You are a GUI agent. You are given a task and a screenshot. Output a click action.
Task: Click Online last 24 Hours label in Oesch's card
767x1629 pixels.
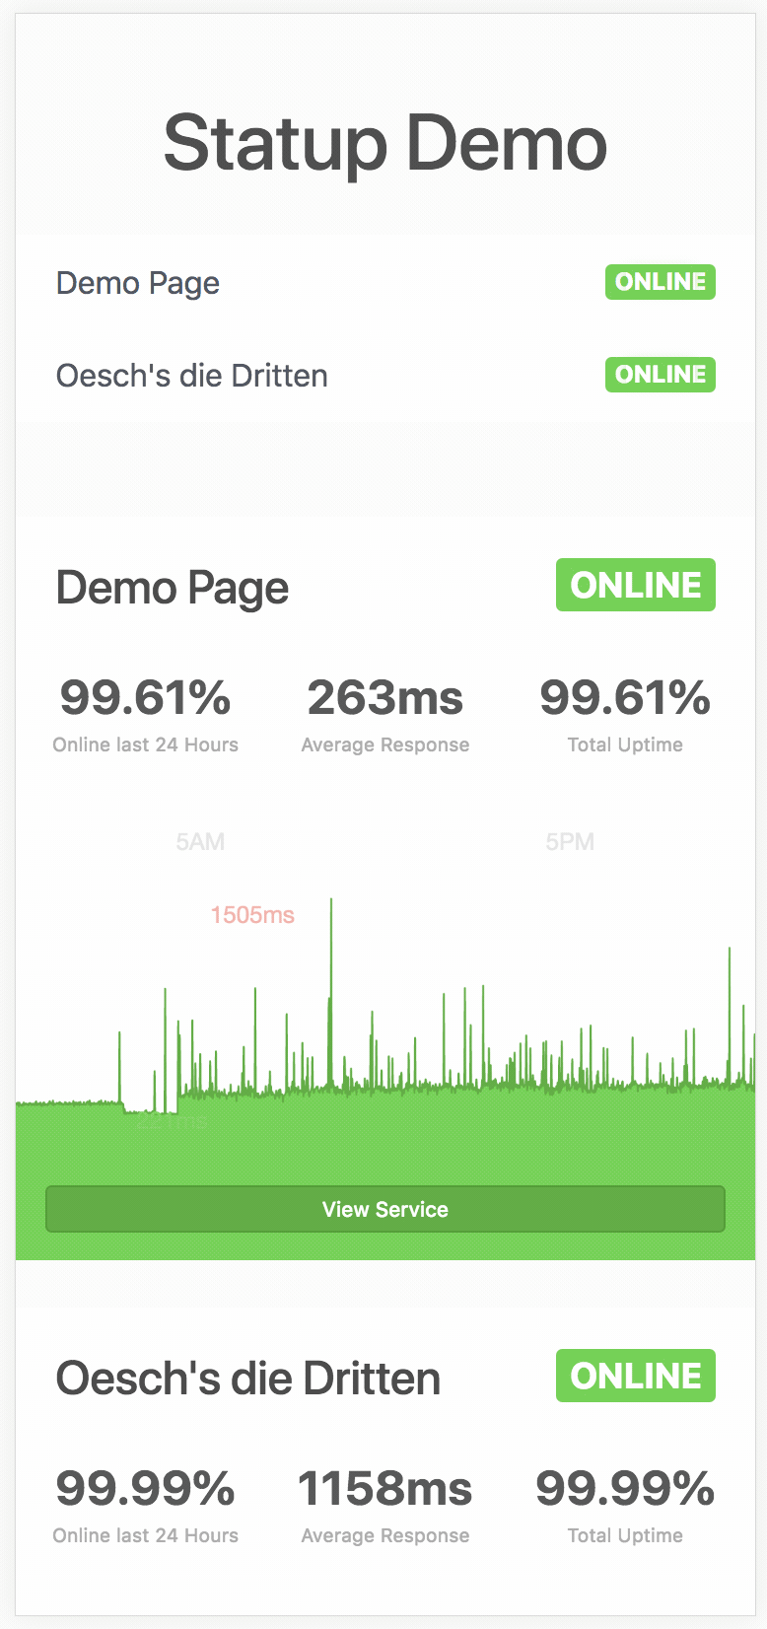coord(146,1535)
